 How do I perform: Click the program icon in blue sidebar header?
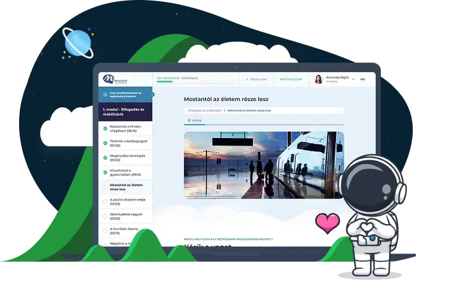pyautogui.click(x=105, y=95)
